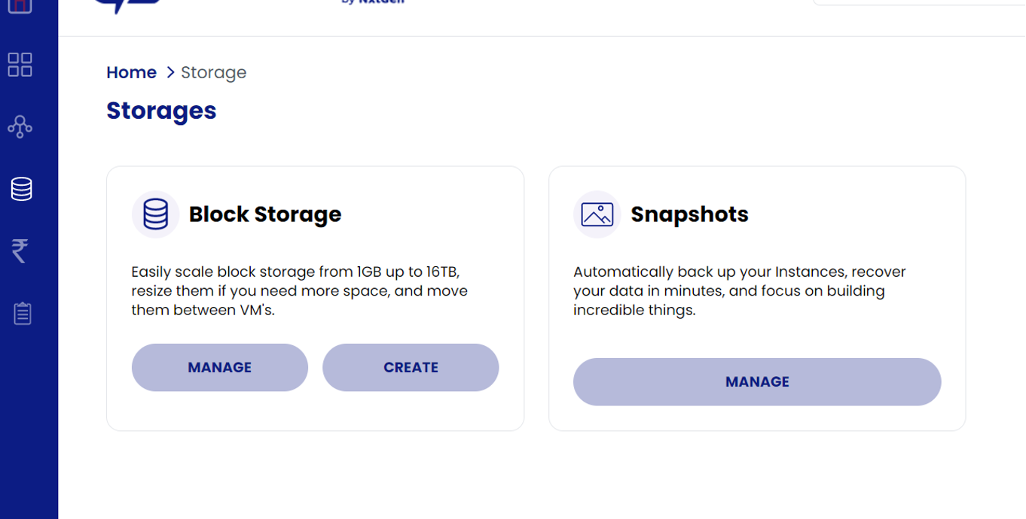
Task: Focus the search field in the header
Action: click(918, 2)
